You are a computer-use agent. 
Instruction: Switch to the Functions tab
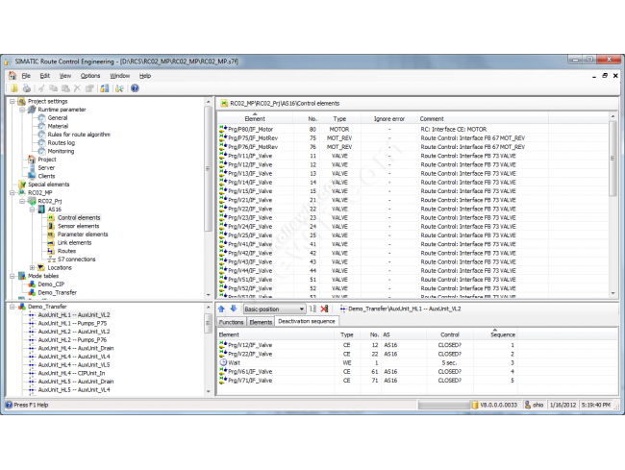(231, 322)
